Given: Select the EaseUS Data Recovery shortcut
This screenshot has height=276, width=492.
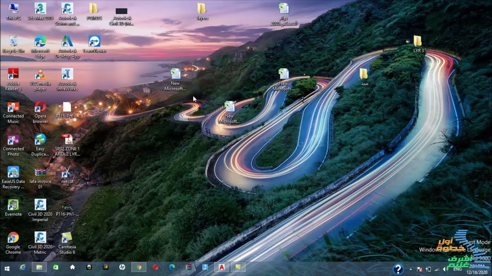Looking at the screenshot, I should pos(13,177).
